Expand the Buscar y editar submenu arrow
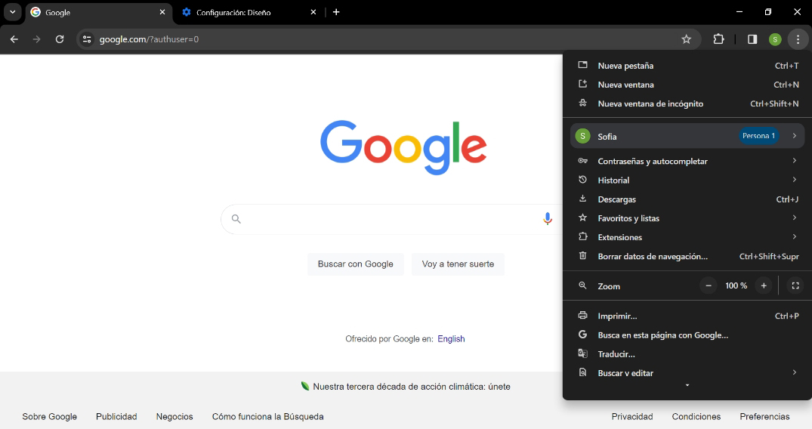This screenshot has height=429, width=812. 795,372
